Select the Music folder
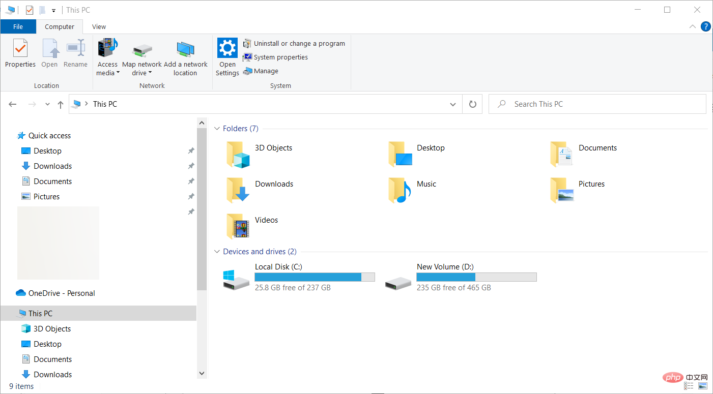The width and height of the screenshot is (713, 394). [x=412, y=190]
